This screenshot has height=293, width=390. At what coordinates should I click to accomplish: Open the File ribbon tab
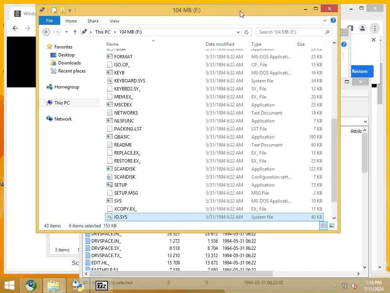(49, 21)
